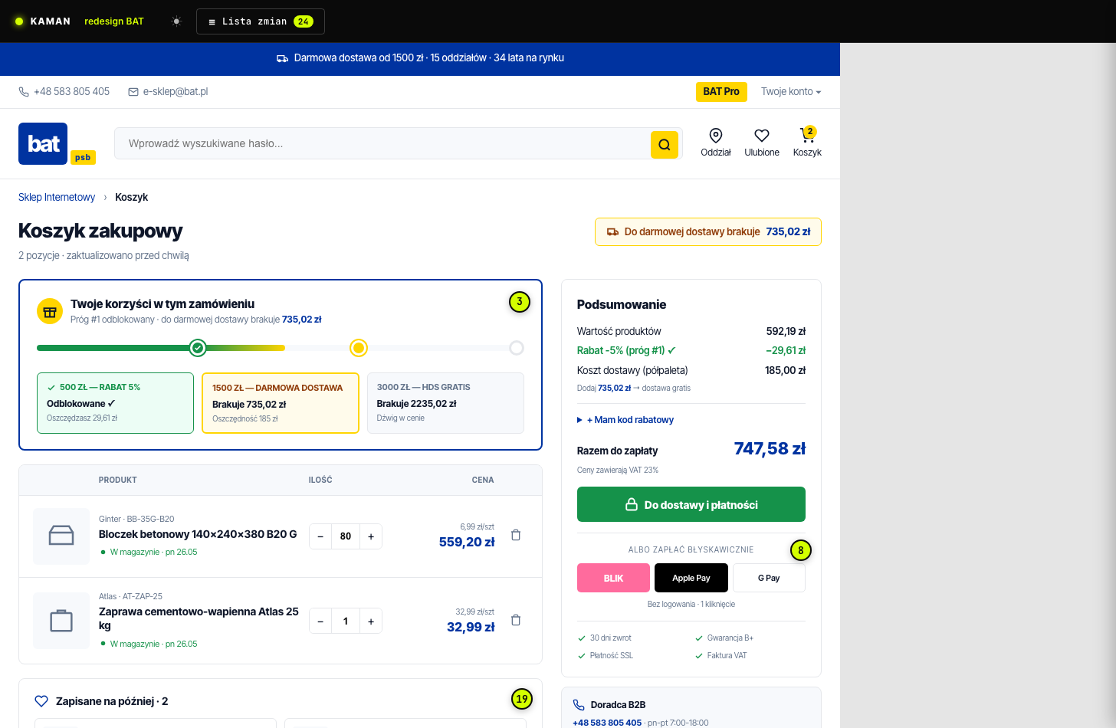Click the lock icon on checkout button
1116x728 pixels.
632,504
